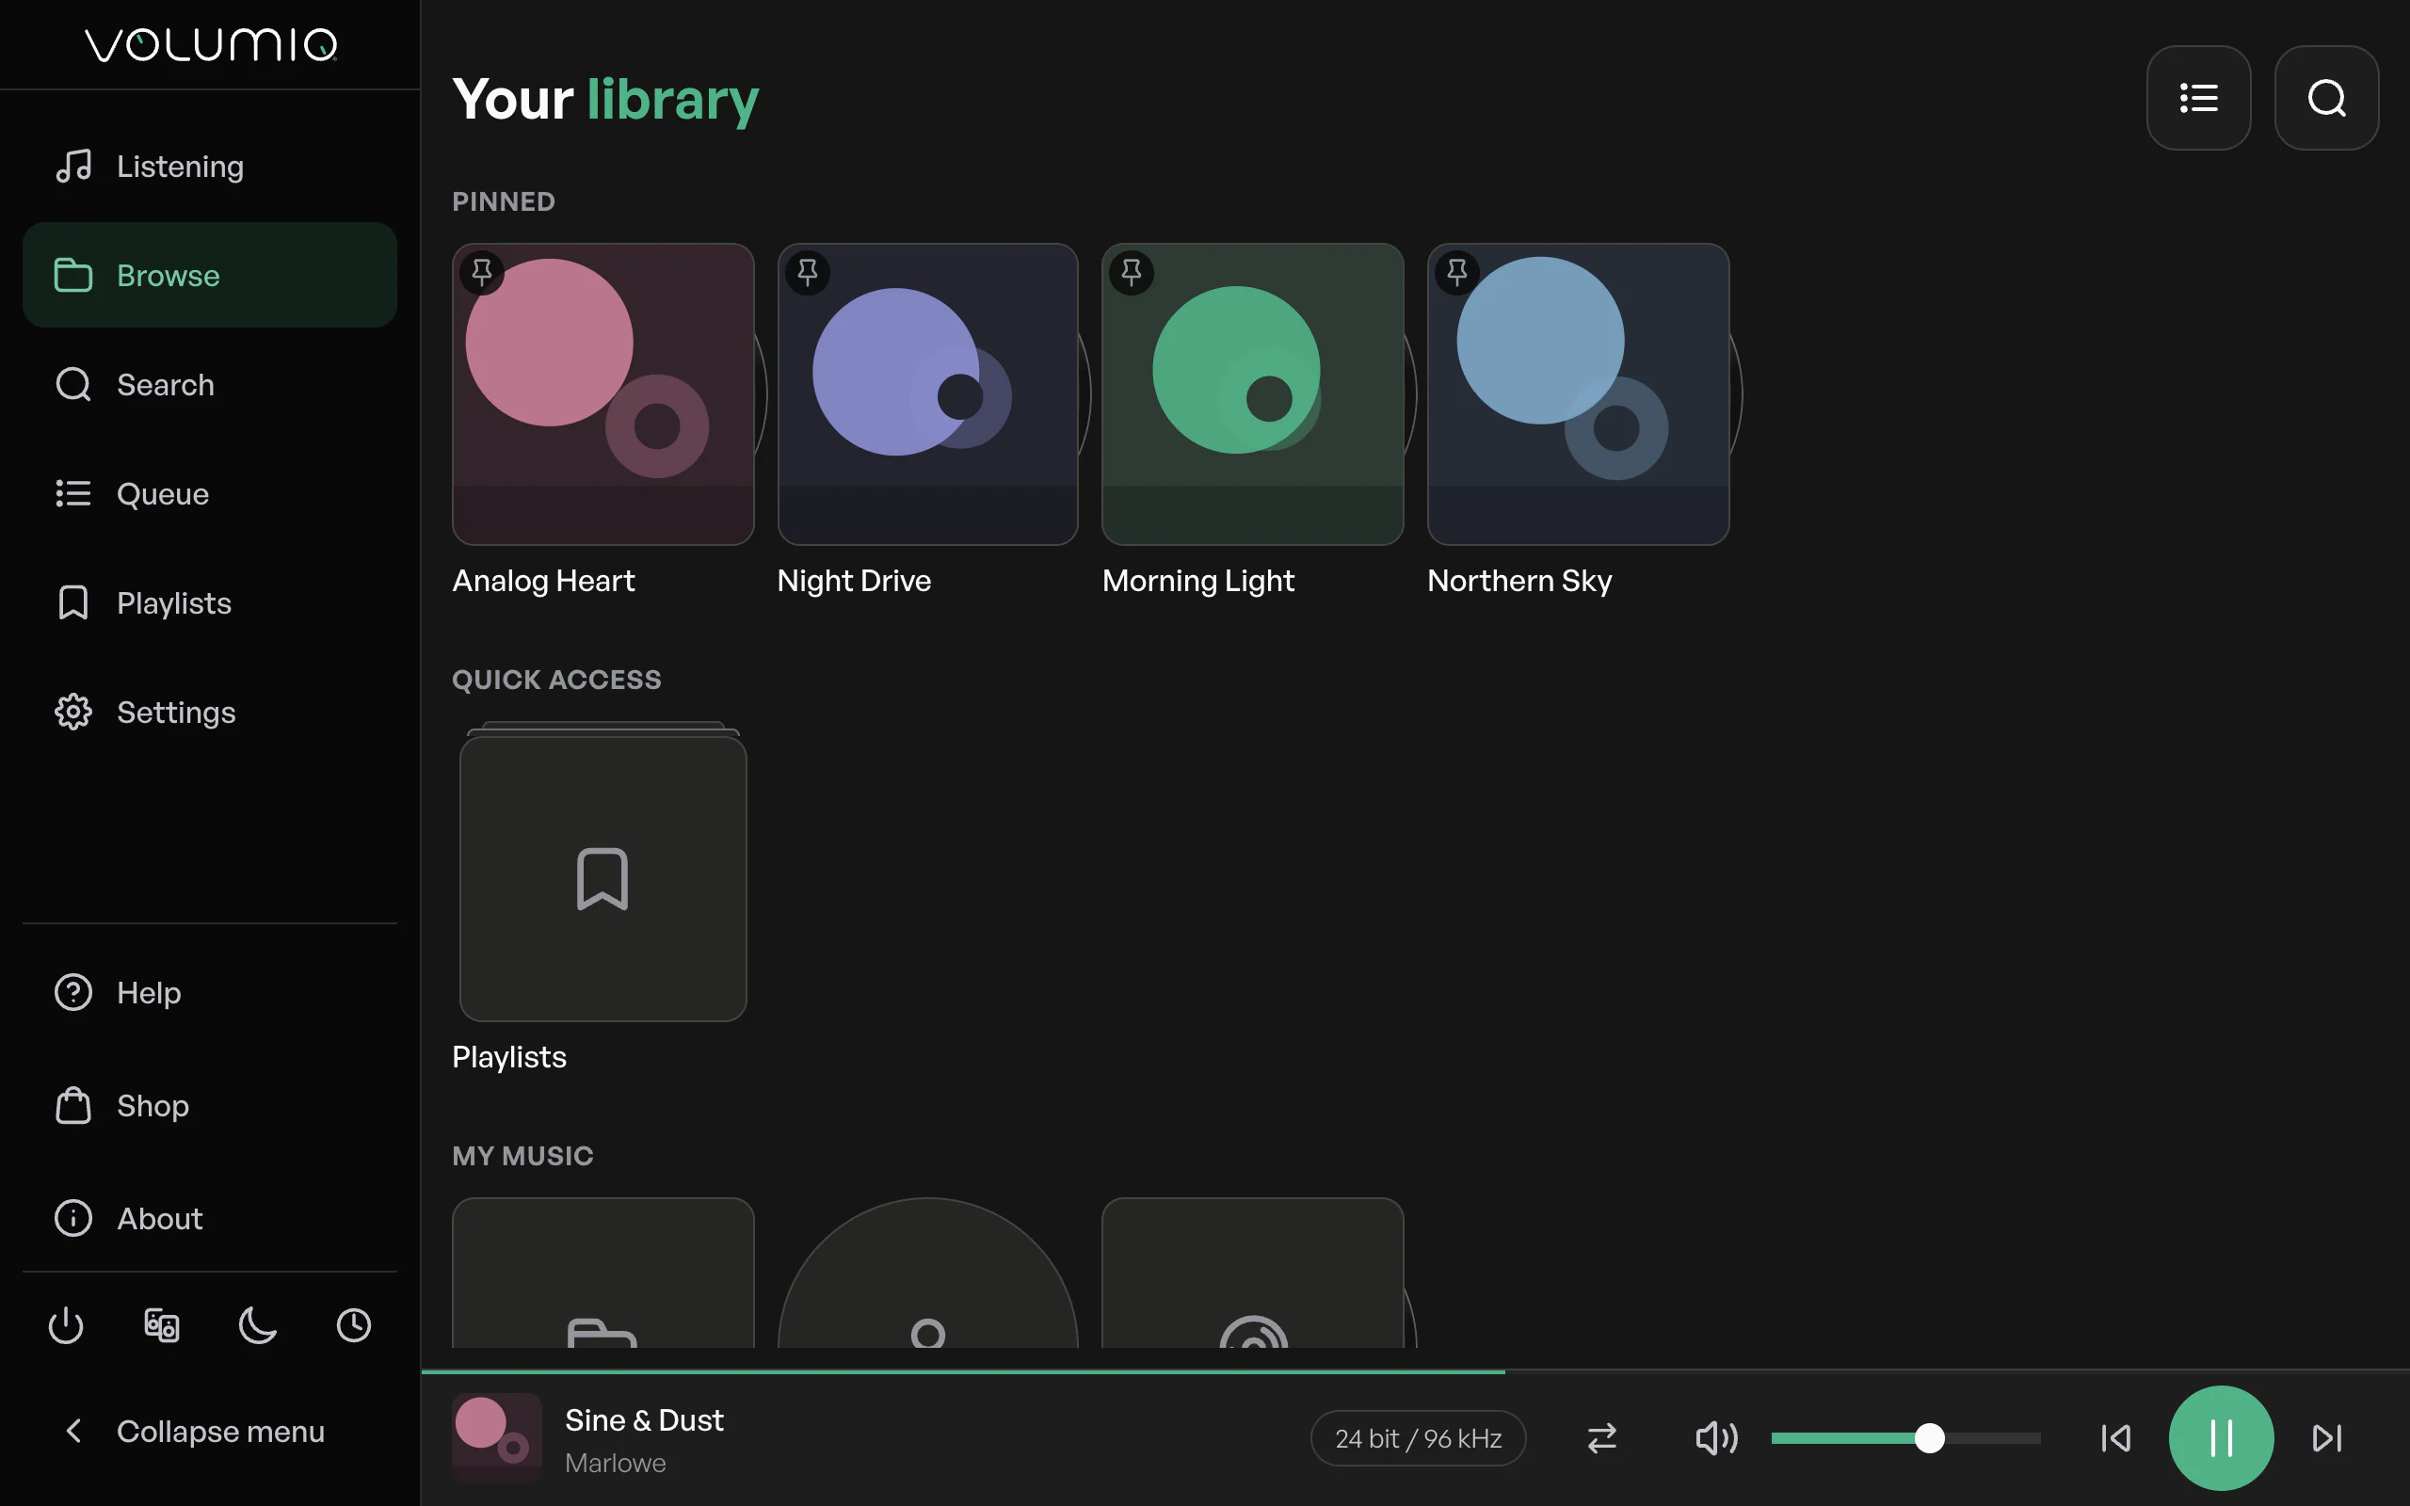
Task: Unpin the Morning Light album
Action: coord(1132,272)
